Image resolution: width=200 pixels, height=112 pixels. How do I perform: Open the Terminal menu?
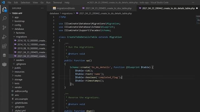point(57,2)
